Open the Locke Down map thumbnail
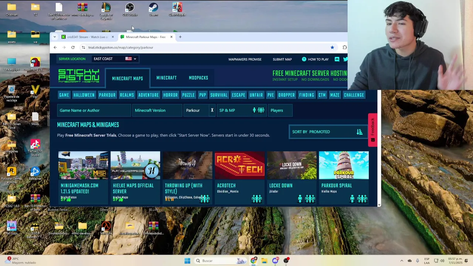The height and width of the screenshot is (266, 473). coord(292,165)
